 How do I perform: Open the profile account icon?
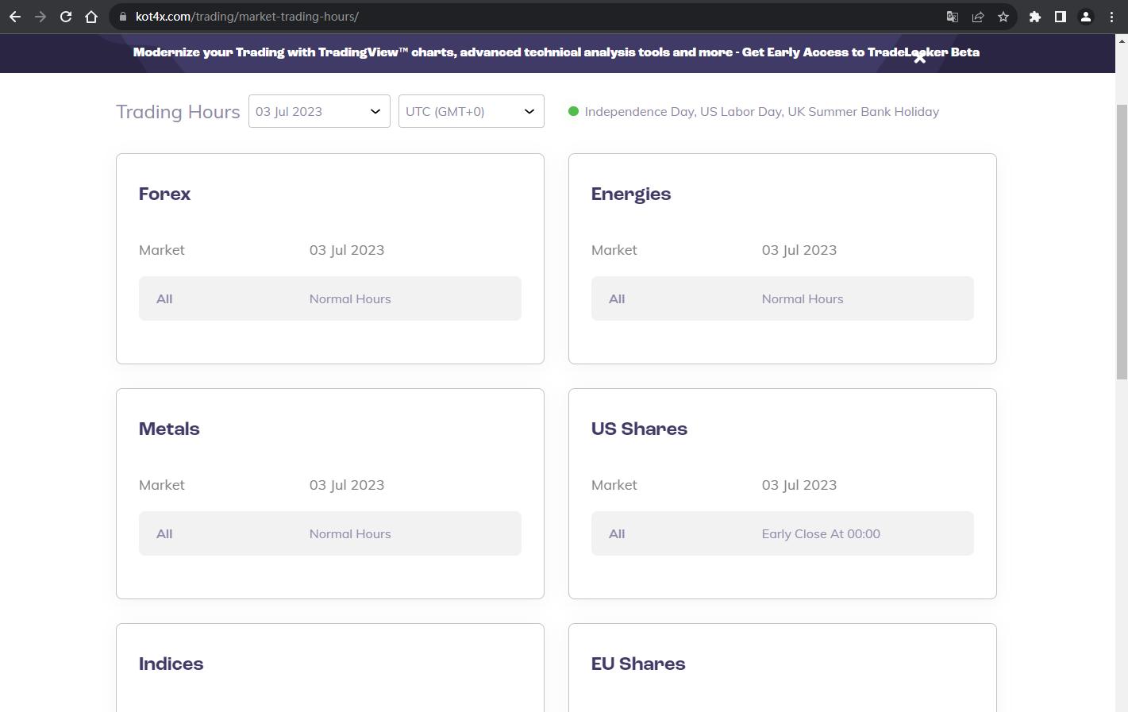1086,17
